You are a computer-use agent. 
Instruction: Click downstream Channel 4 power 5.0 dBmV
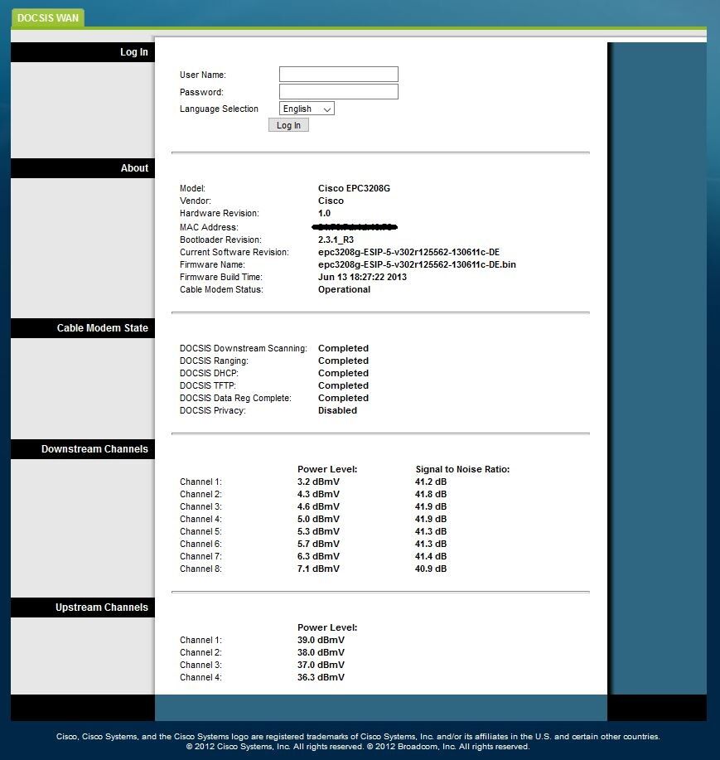318,519
